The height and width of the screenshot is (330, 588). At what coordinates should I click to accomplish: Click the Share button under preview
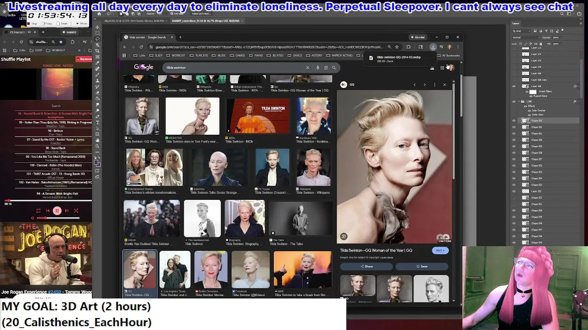click(367, 266)
